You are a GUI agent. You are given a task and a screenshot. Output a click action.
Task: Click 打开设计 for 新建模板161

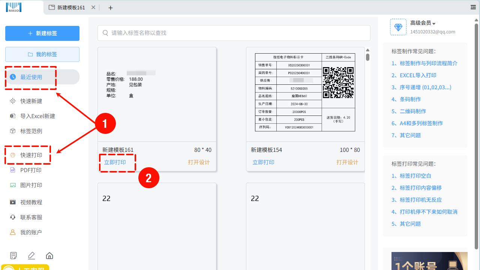coord(199,162)
